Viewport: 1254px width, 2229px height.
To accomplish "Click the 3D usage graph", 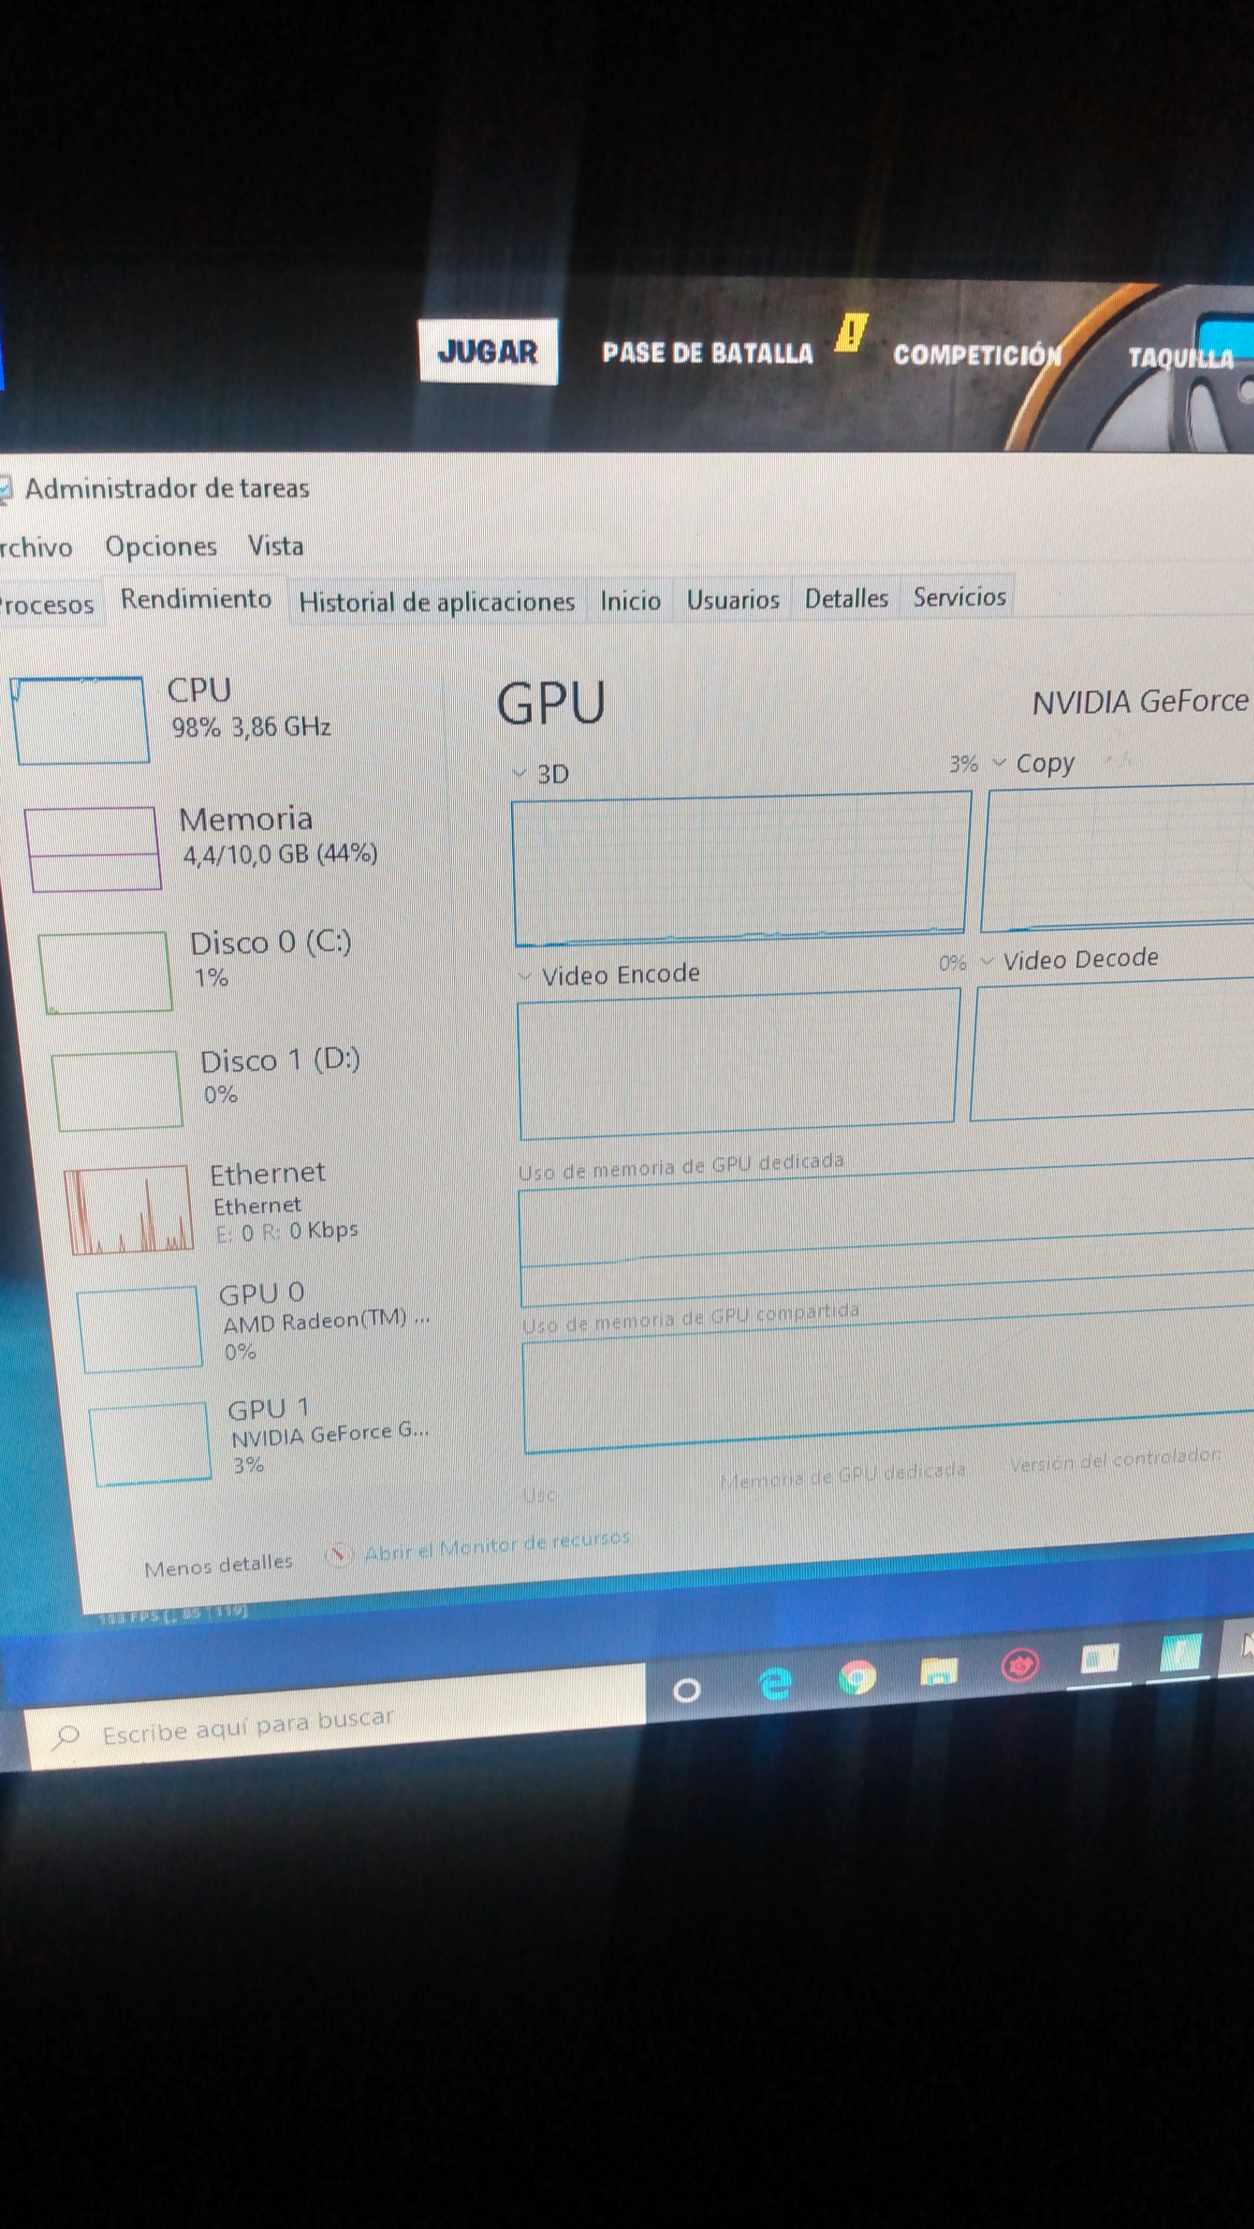I will [741, 869].
